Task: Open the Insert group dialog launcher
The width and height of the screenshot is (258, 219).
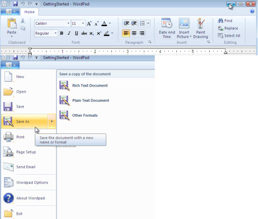Action: coord(209,42)
